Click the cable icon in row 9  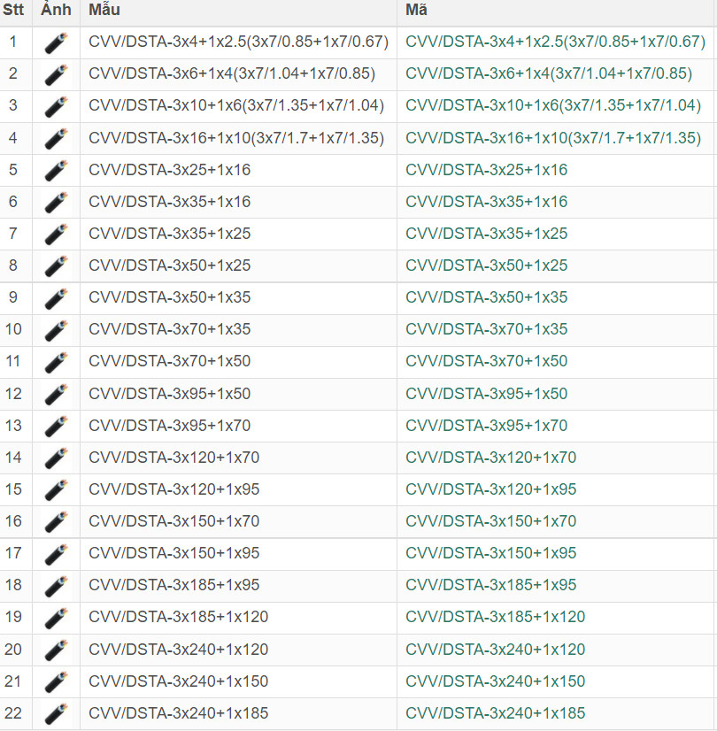click(x=56, y=298)
